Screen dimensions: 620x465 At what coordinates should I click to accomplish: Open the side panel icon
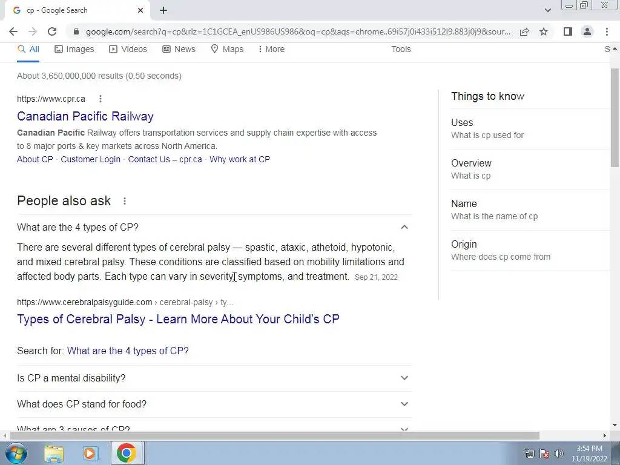click(568, 31)
